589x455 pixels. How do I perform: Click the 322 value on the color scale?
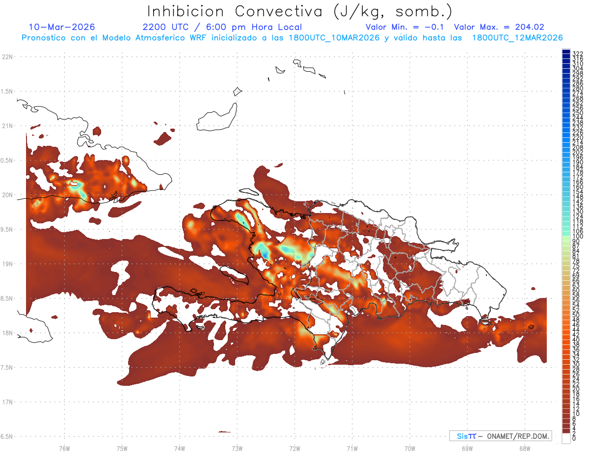[x=578, y=53]
